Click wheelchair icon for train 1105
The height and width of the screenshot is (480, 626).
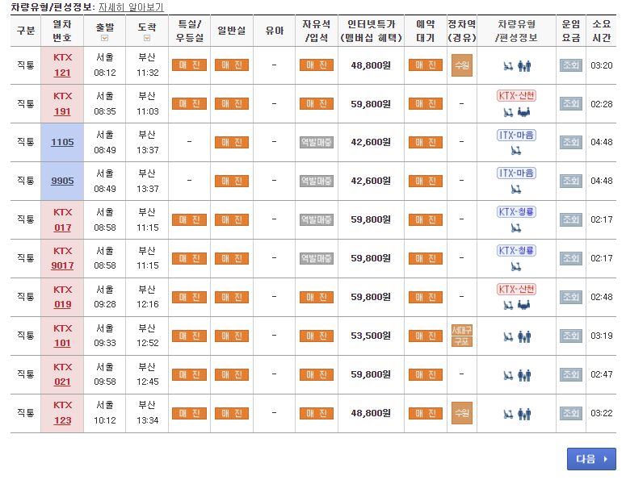coord(516,151)
